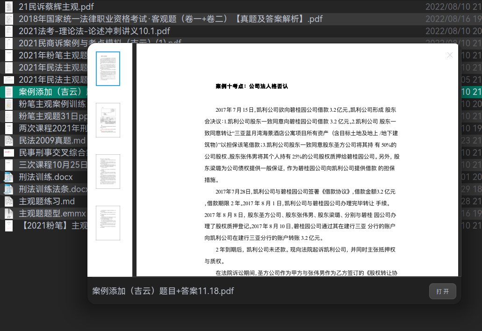The image size is (482, 331).
Task: Click the markdown icon of 民法2009真题.md
Action: (x=9, y=140)
